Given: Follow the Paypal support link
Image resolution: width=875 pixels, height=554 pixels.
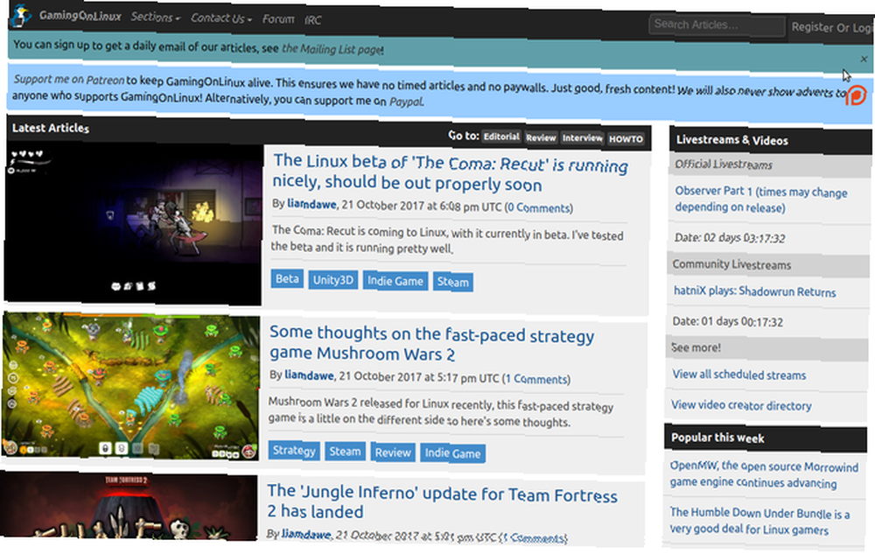Looking at the screenshot, I should (406, 102).
